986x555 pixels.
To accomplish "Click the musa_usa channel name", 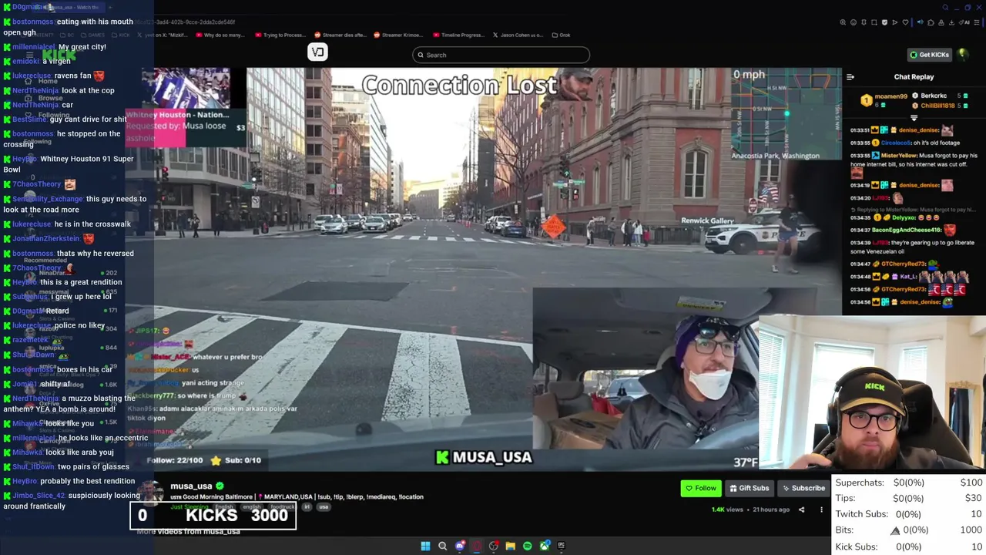I will click(x=191, y=486).
